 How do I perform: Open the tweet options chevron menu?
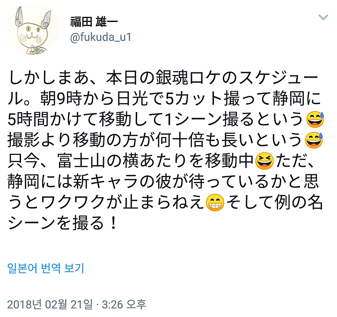click(323, 17)
